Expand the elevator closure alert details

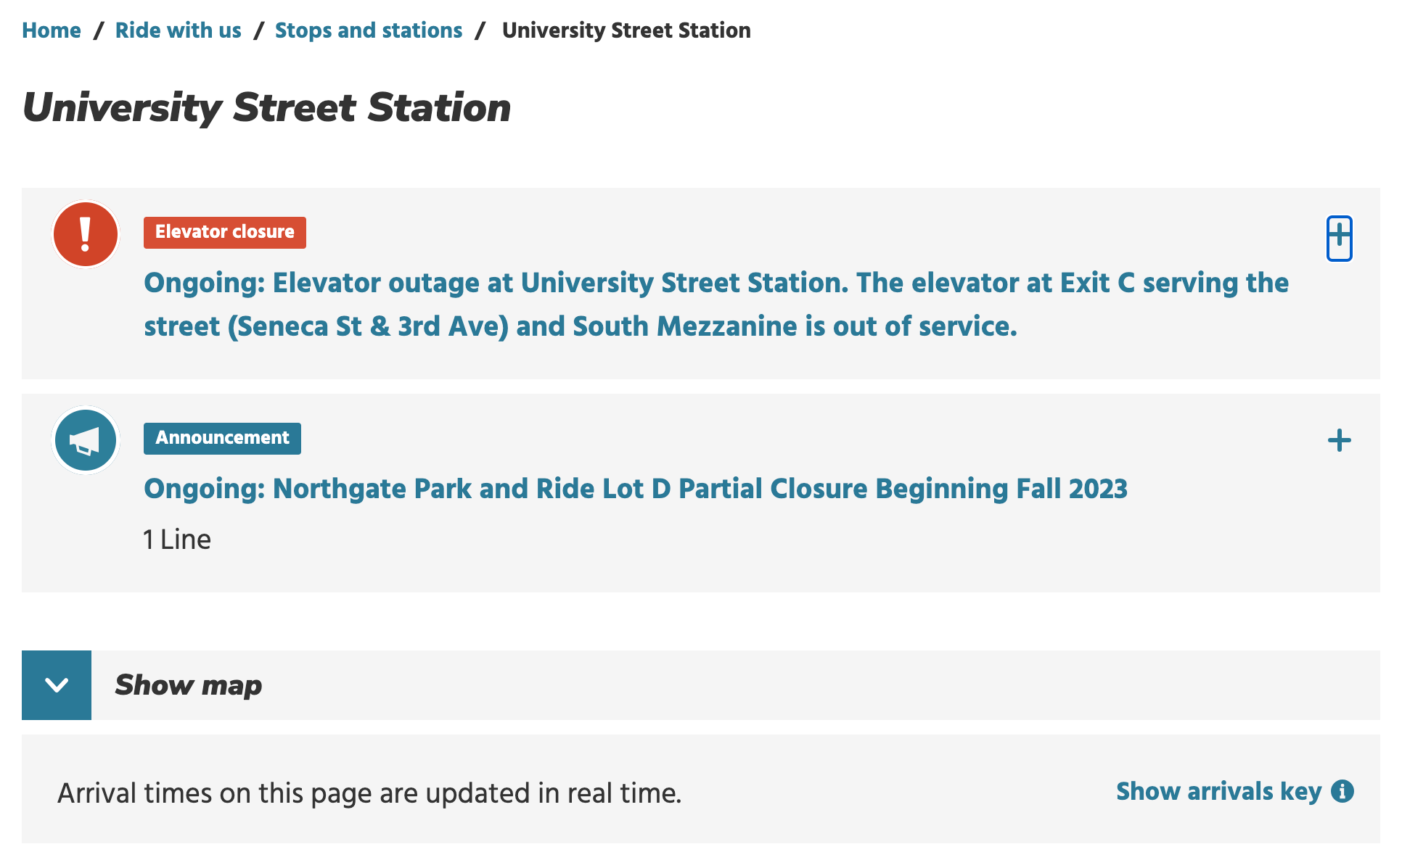[x=1339, y=238]
